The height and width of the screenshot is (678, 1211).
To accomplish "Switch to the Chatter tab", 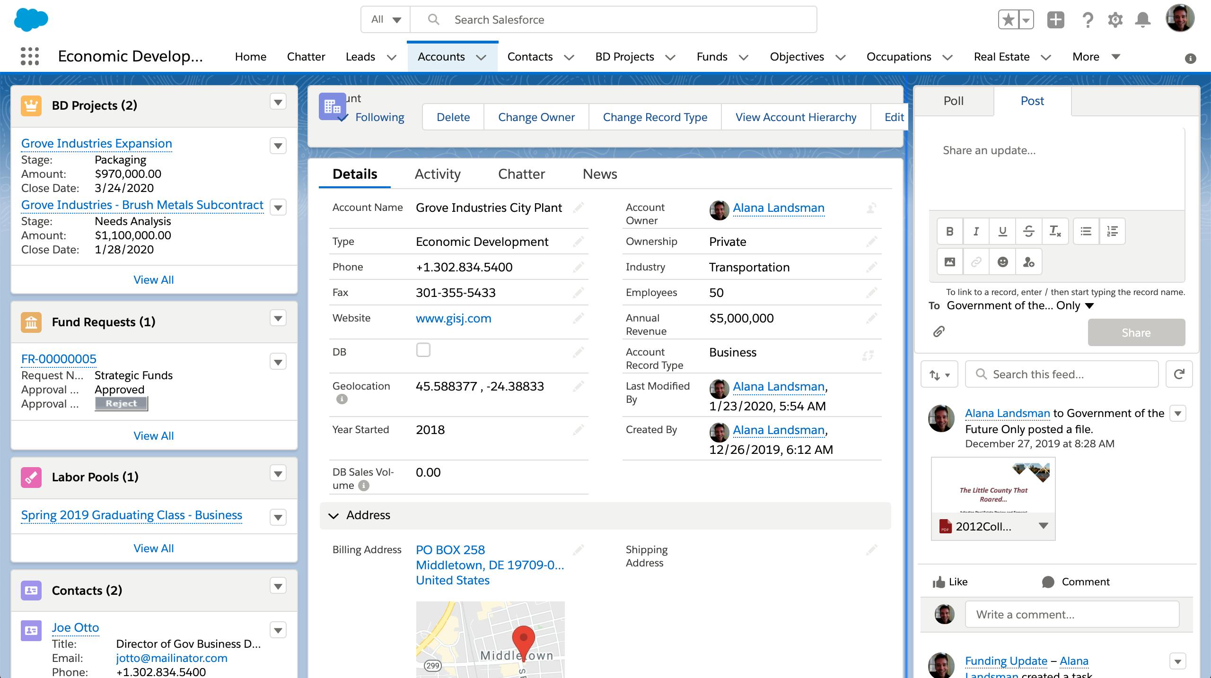I will coord(521,174).
